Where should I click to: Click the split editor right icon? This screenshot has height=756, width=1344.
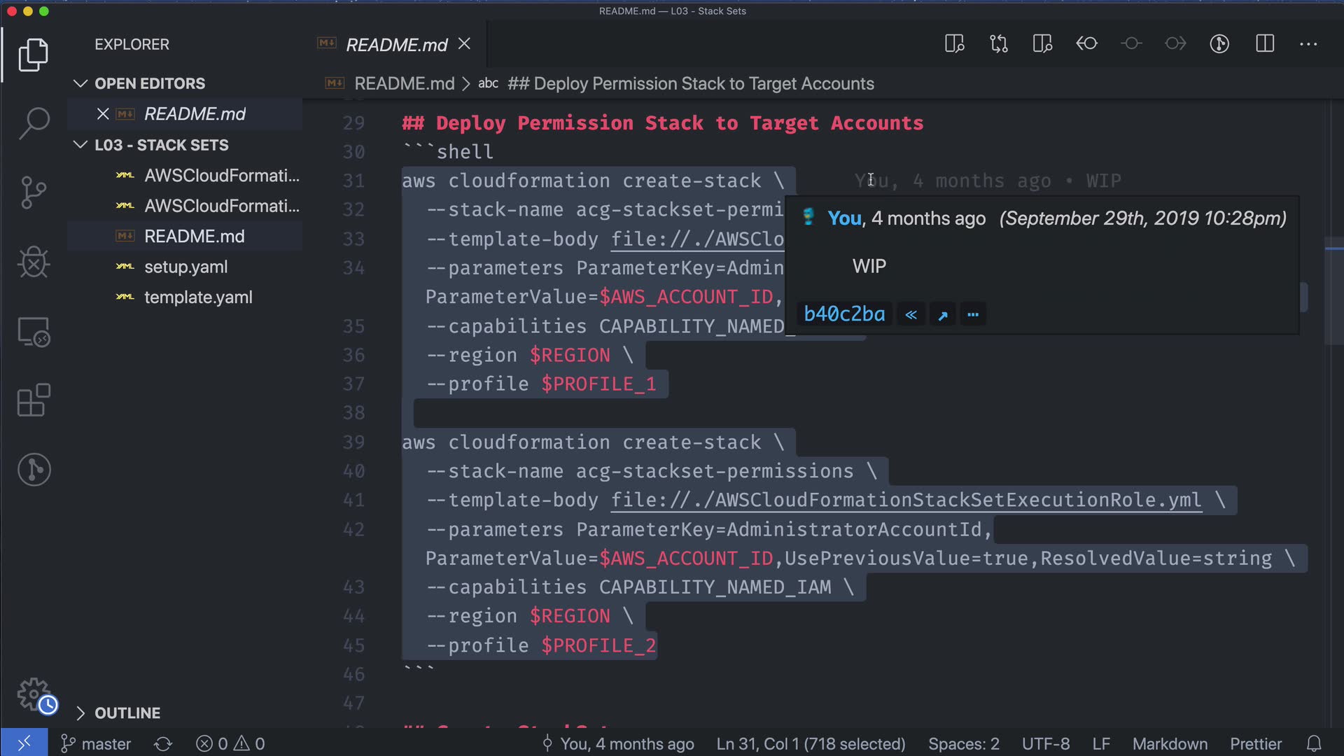tap(1264, 44)
